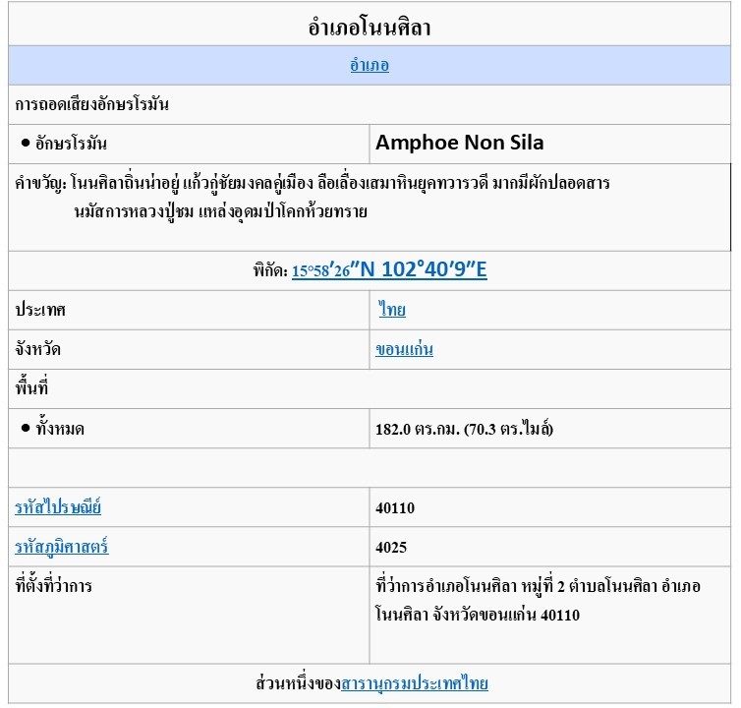Click the จังหวัด row label

tap(39, 349)
